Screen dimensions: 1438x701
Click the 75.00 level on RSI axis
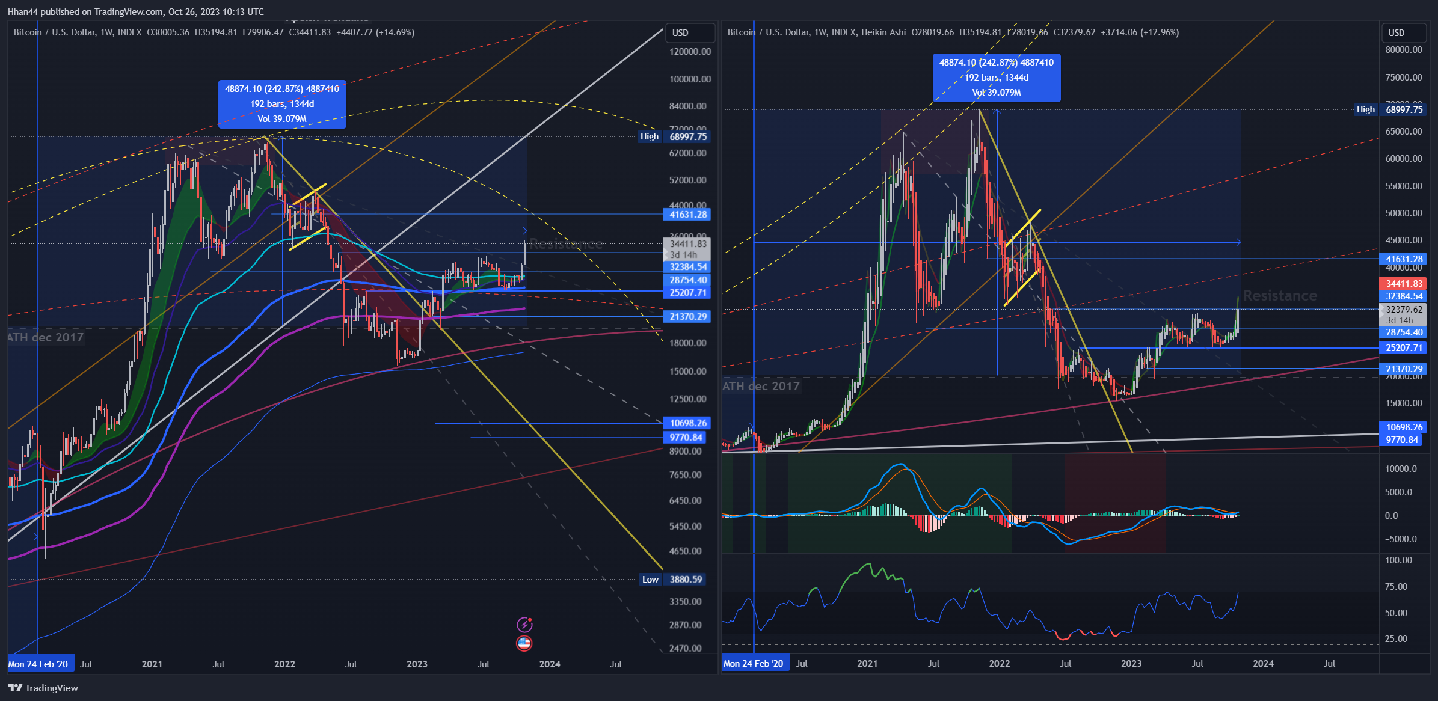1396,587
